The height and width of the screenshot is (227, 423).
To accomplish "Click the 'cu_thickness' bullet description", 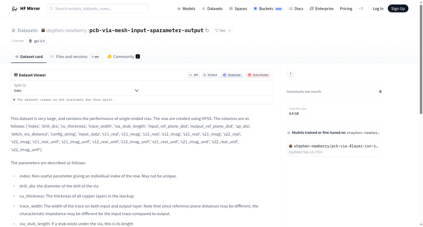I will click(x=77, y=196).
